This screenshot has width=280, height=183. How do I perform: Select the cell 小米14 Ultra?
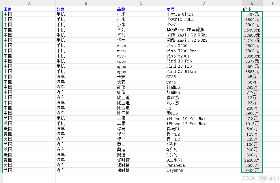[x=204, y=14]
